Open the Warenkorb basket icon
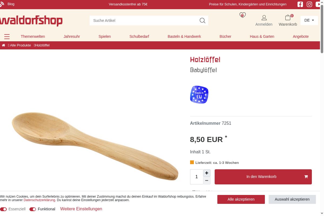 pyautogui.click(x=288, y=18)
